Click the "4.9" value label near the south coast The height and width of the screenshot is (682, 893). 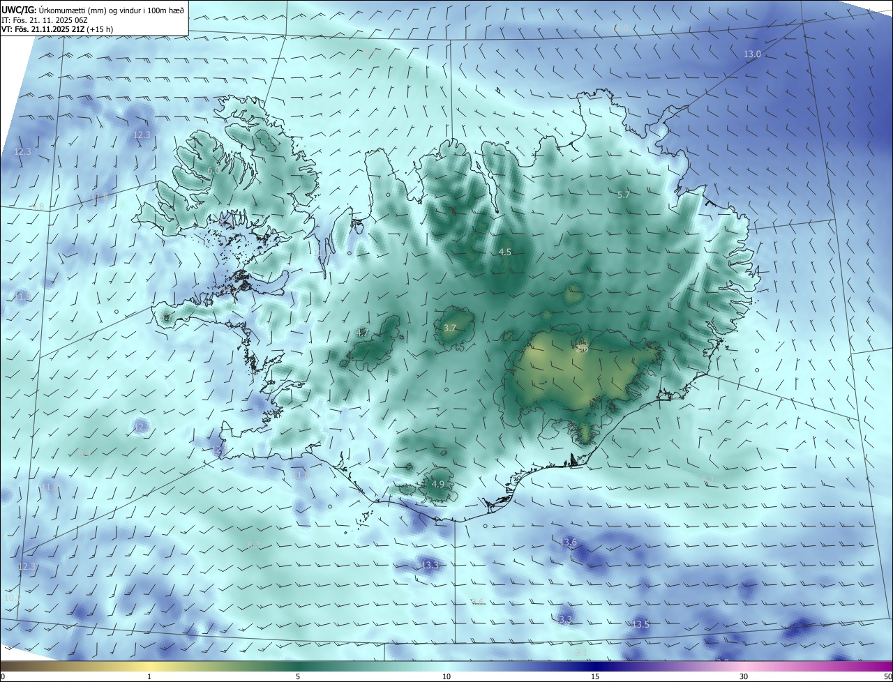(x=438, y=484)
